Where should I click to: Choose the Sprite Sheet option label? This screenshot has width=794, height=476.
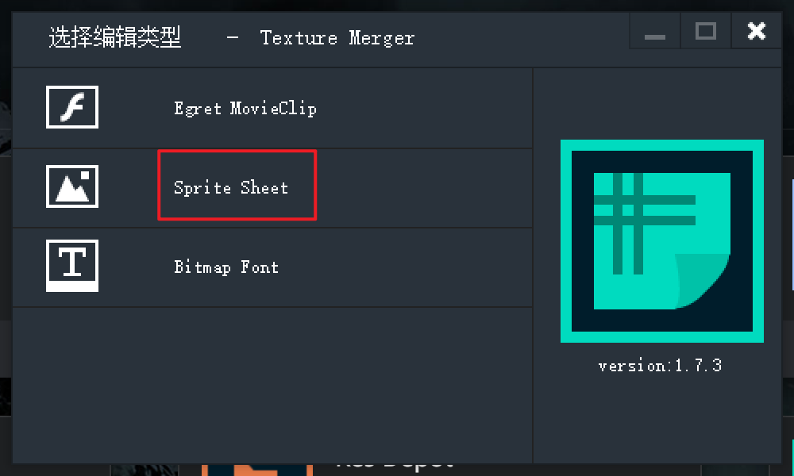tap(231, 188)
